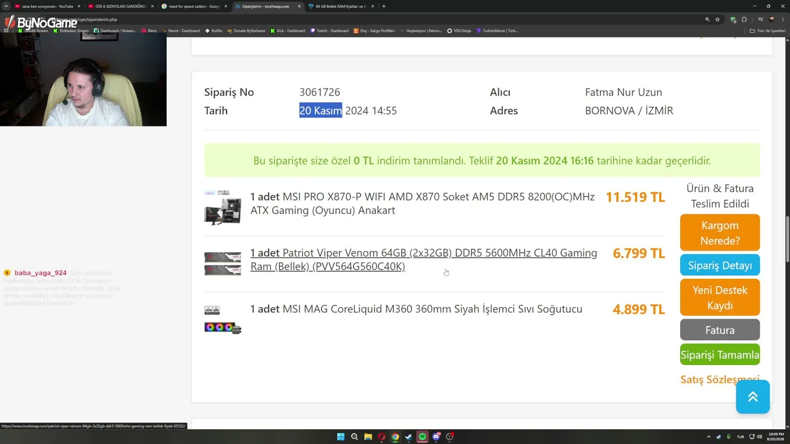This screenshot has width=790, height=444.
Task: Switch to the 'need for speed carbon' Google tab
Action: (194, 6)
